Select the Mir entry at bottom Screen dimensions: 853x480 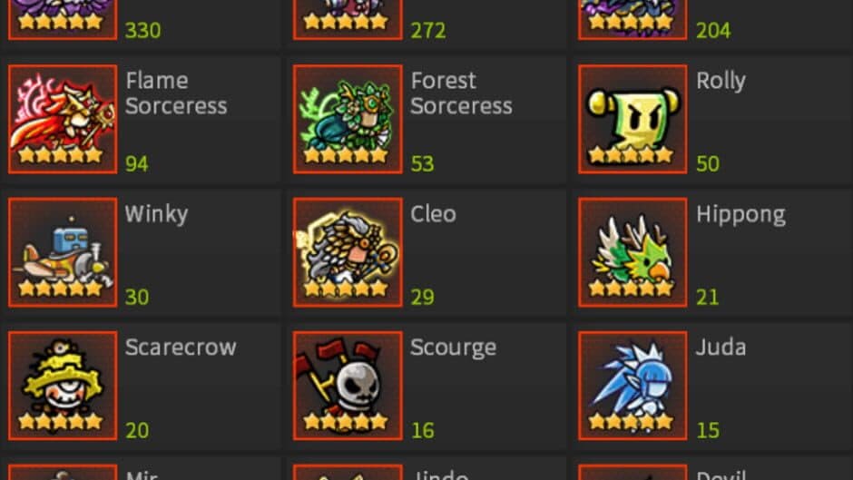point(142,471)
